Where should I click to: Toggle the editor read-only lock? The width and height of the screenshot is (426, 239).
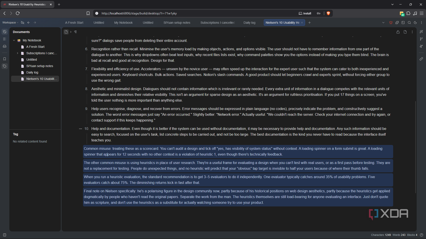398,32
